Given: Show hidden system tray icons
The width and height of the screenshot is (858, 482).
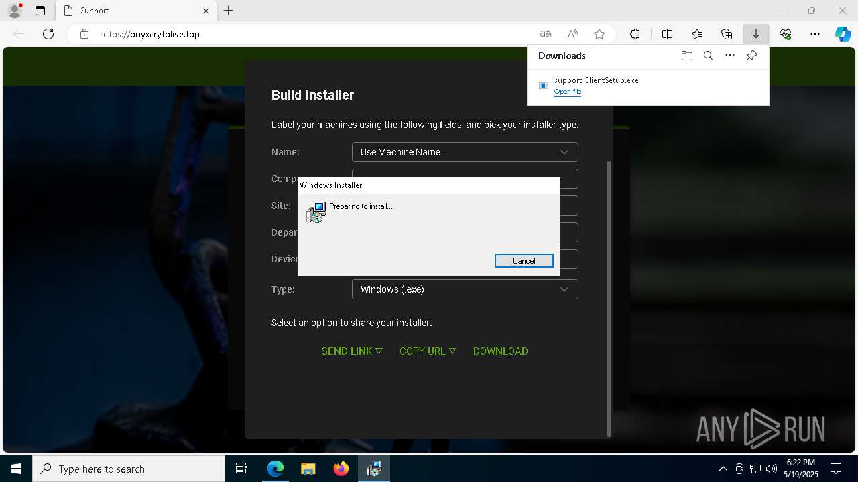Looking at the screenshot, I should [723, 469].
